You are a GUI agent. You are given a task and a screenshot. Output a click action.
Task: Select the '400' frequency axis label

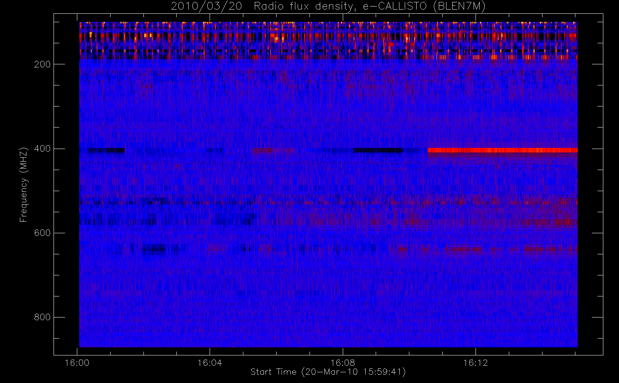(42, 149)
